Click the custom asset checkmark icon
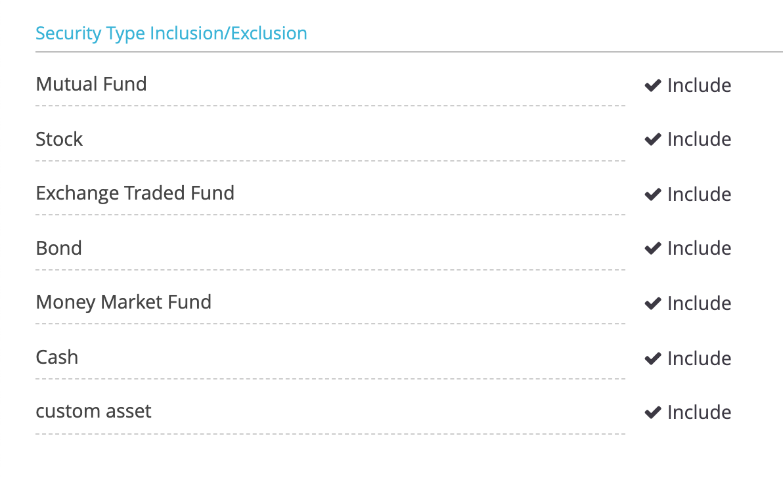Screen dimensions: 783x478 tap(653, 412)
